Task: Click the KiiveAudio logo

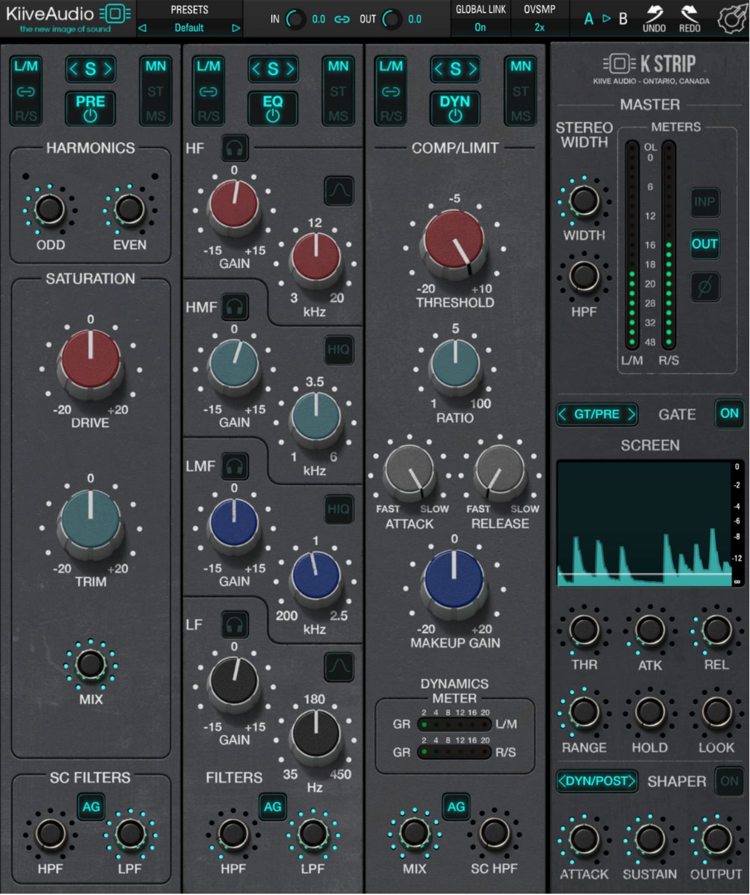Action: [x=67, y=18]
